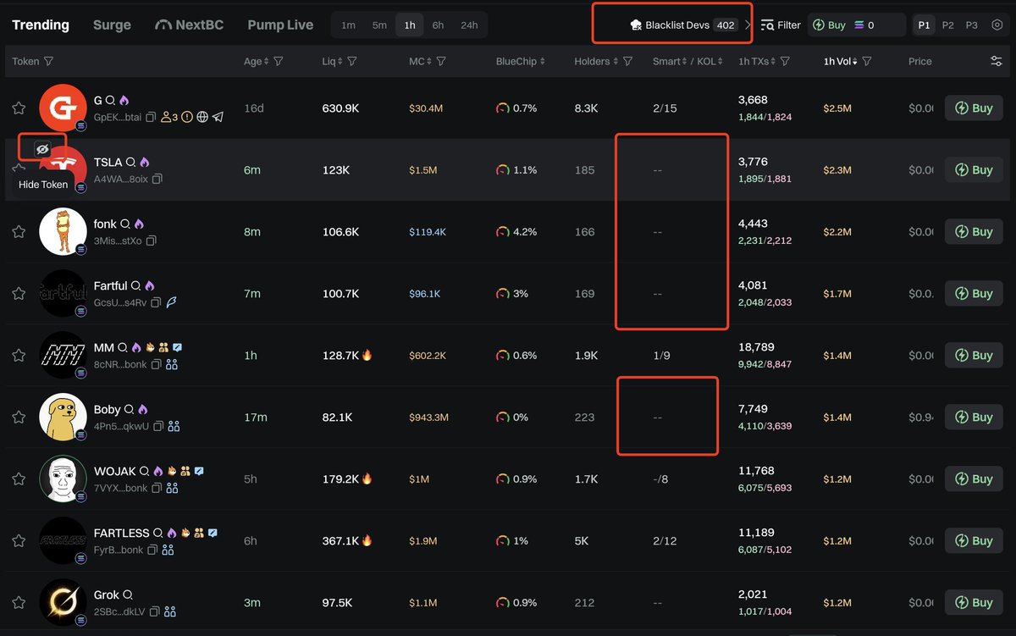Select the 24h timeframe tab
The width and height of the screenshot is (1016, 636).
(468, 25)
